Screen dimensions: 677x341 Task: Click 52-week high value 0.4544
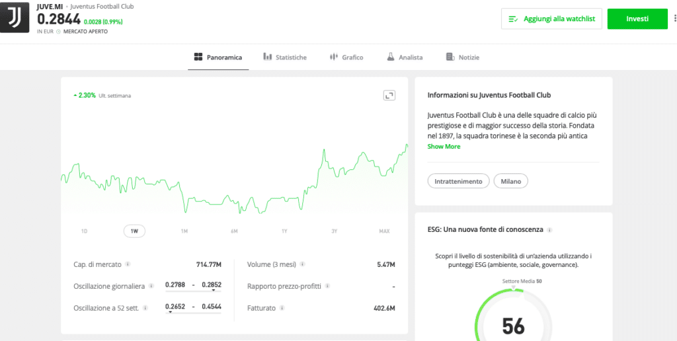coord(212,307)
